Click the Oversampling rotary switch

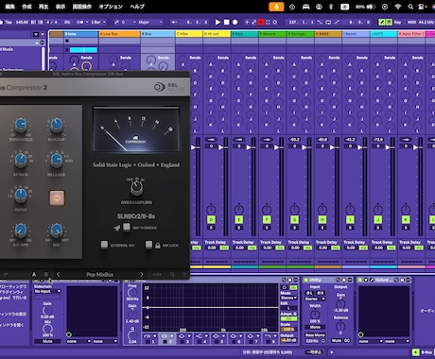point(136,188)
